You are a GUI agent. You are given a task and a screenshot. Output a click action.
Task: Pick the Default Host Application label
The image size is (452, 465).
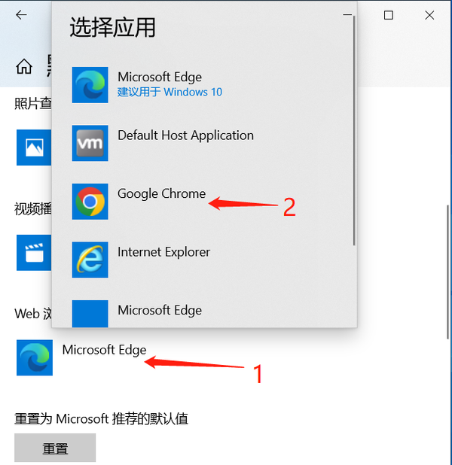[185, 135]
